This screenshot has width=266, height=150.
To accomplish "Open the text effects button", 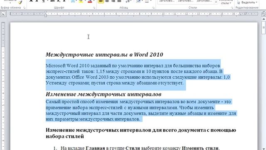I will (x=73, y=1).
